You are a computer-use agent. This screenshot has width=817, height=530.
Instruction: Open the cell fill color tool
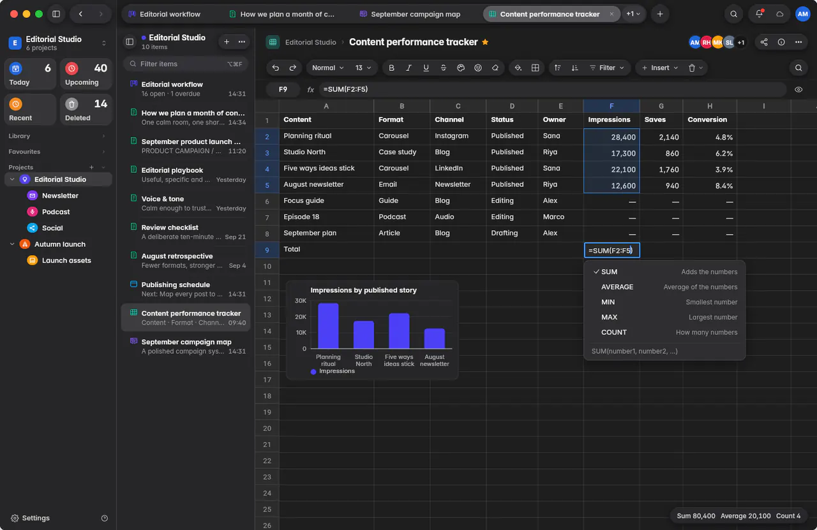518,68
